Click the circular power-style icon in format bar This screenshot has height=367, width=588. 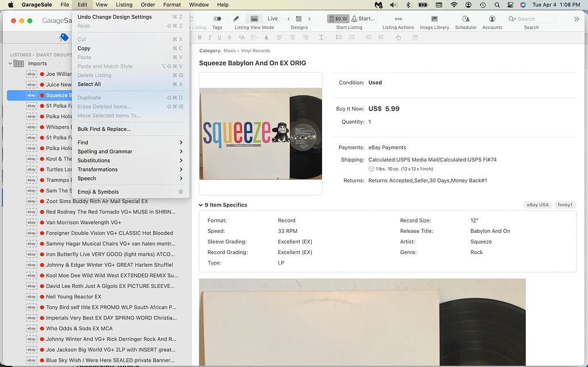(415, 37)
